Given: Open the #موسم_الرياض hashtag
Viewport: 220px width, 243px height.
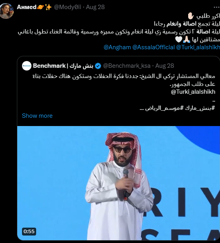Looking at the screenshot, I should [x=164, y=108].
